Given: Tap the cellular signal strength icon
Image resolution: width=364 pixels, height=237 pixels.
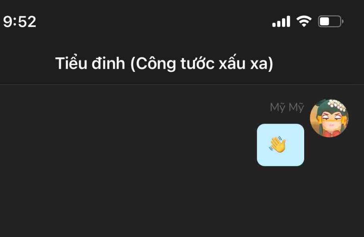Looking at the screenshot, I should point(281,21).
